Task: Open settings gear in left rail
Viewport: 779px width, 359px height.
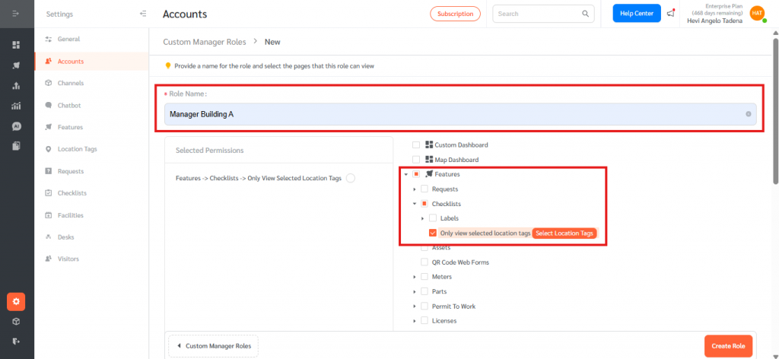Action: (x=17, y=302)
